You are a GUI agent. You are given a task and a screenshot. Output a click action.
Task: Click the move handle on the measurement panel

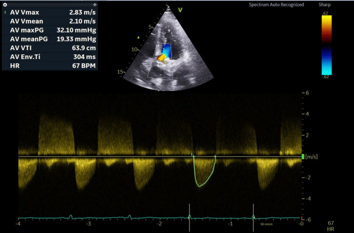95,5
